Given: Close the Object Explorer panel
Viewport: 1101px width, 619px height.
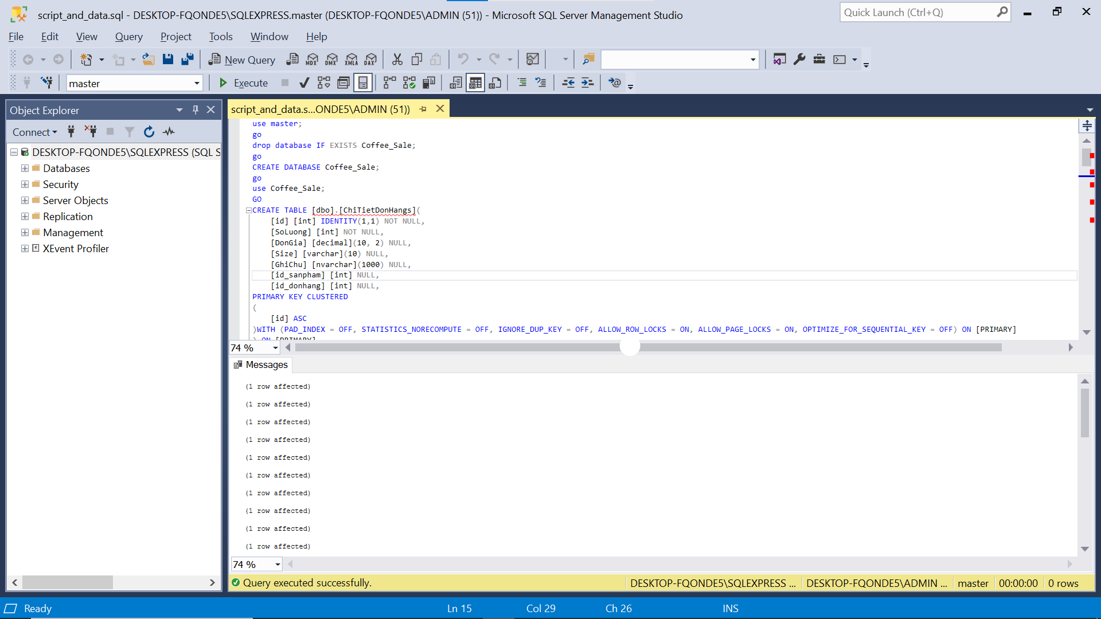Looking at the screenshot, I should (211, 109).
